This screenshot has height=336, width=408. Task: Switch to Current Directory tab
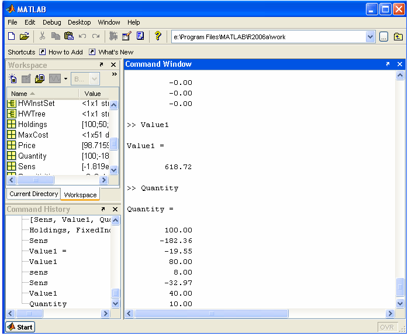click(x=33, y=194)
